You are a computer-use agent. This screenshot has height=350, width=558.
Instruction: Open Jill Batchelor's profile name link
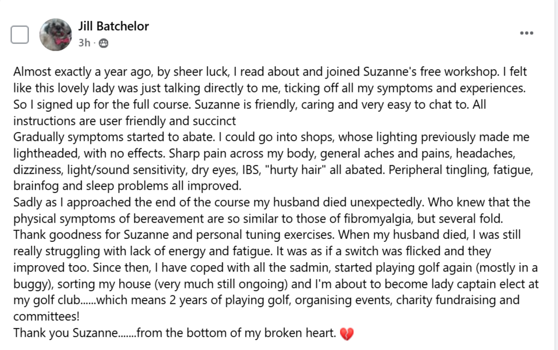pyautogui.click(x=113, y=26)
